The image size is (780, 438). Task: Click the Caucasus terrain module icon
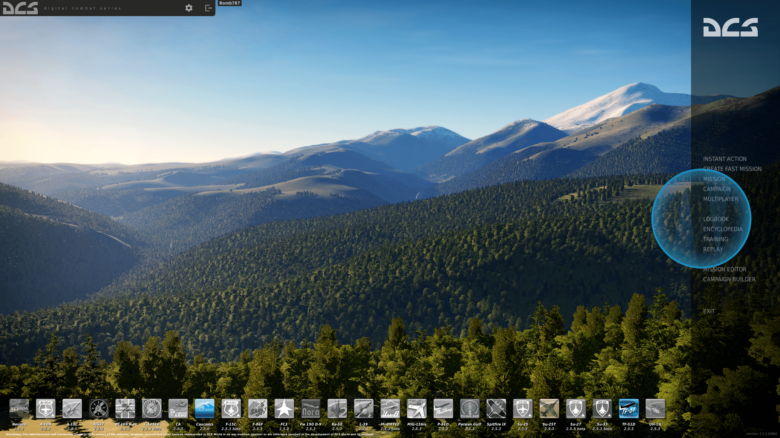[205, 408]
